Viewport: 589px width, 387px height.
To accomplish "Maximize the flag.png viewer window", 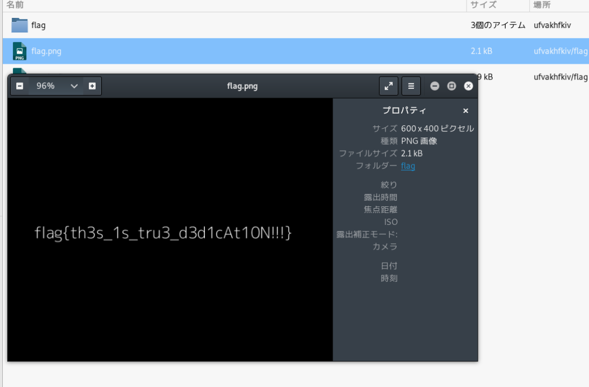I will pos(451,86).
